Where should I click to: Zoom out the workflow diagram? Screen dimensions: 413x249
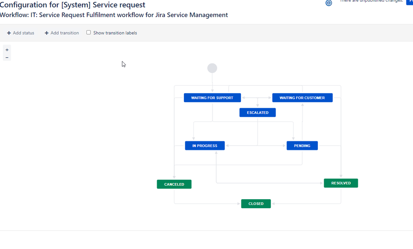[x=7, y=57]
